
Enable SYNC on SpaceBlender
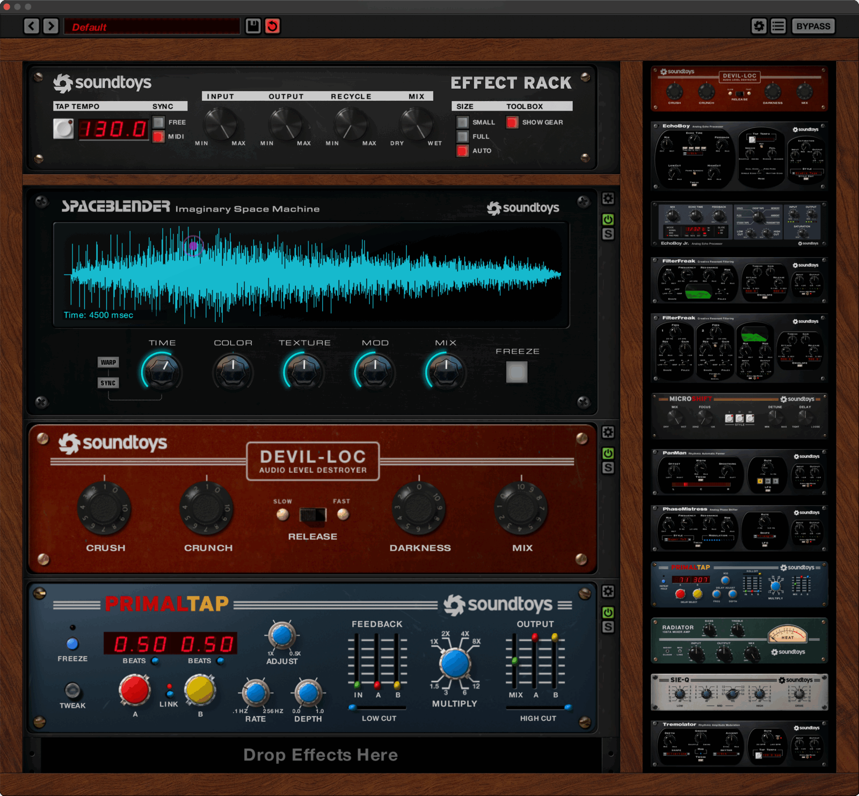pos(108,383)
